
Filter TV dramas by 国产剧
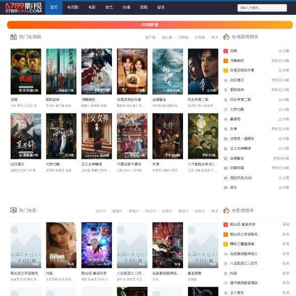click(x=150, y=37)
